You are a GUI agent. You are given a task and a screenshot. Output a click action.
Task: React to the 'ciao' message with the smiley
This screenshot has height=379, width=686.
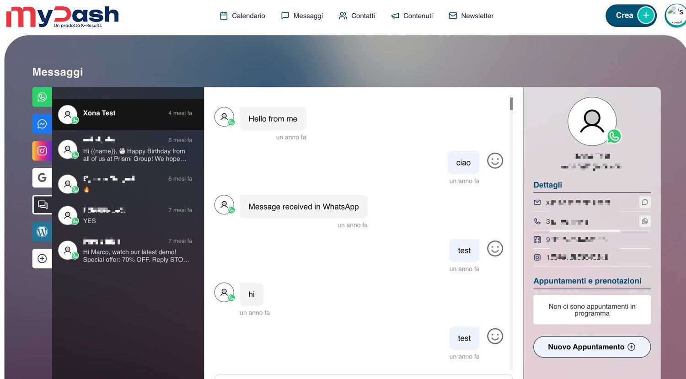coord(495,160)
